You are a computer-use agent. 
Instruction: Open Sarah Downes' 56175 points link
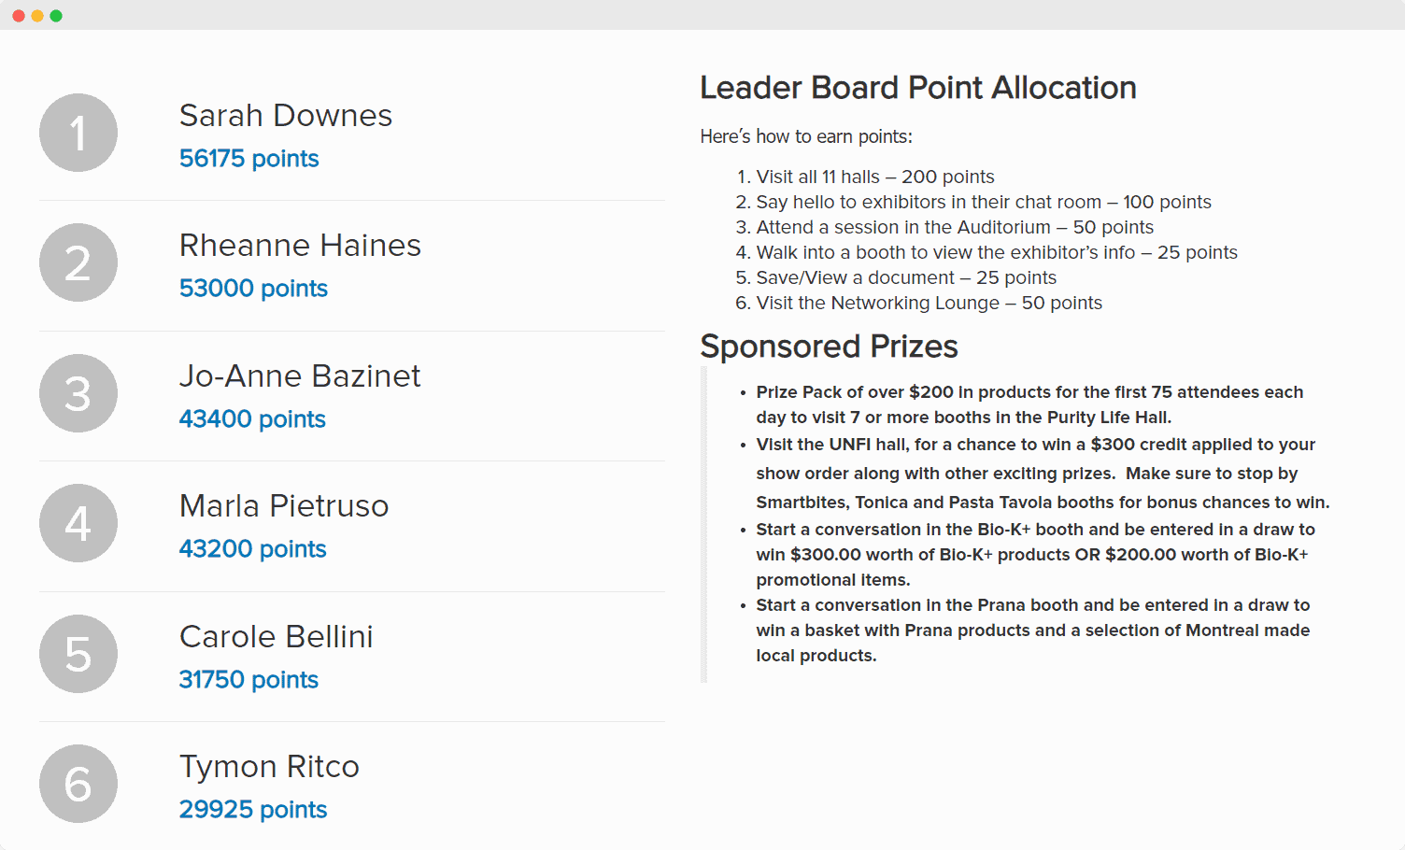click(x=248, y=158)
